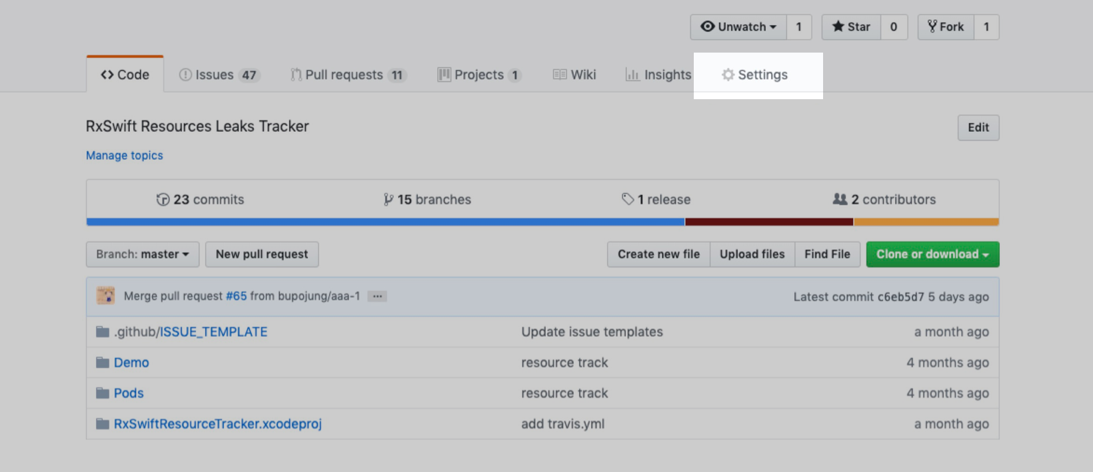Click the Demo row 'resource track' message
This screenshot has width=1093, height=472.
564,362
